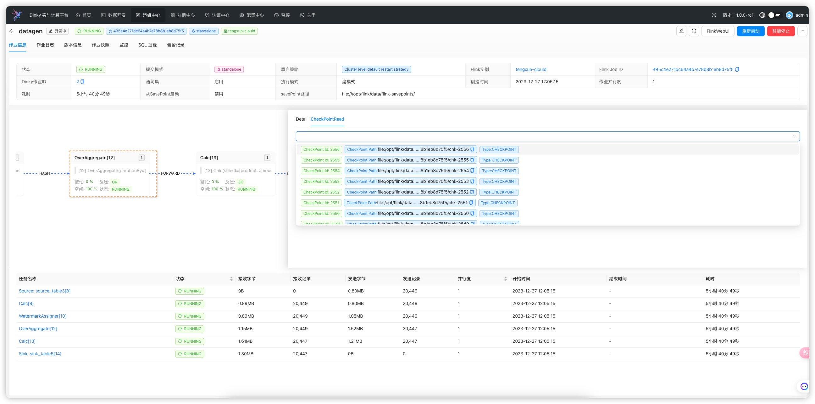The image size is (815, 404).
Task: Open the 数据开发 menu
Action: click(113, 15)
